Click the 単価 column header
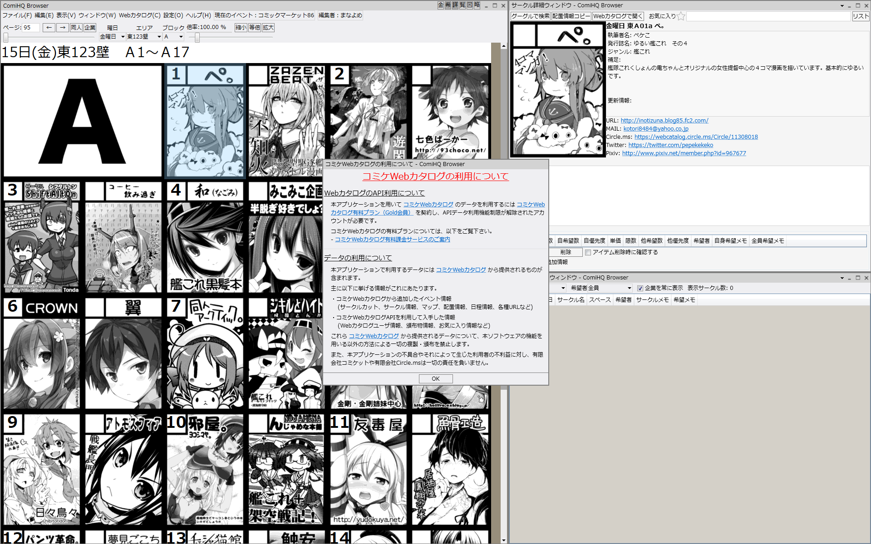The height and width of the screenshot is (544, 871). [615, 241]
